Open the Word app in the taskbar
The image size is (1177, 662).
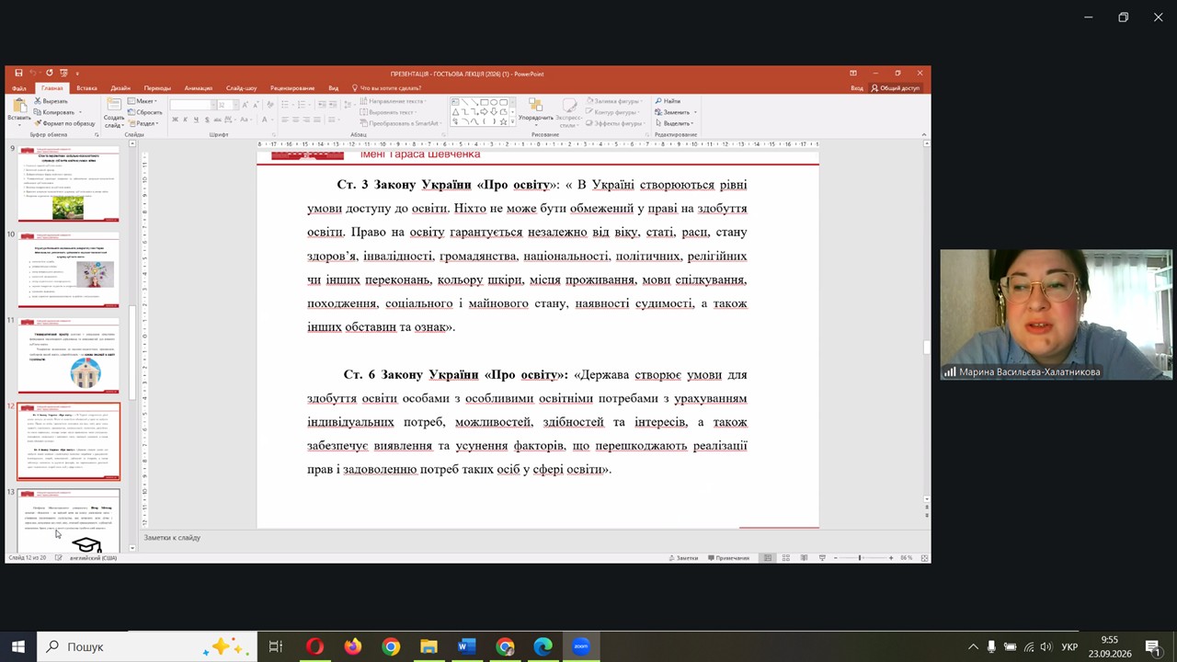coord(466,646)
